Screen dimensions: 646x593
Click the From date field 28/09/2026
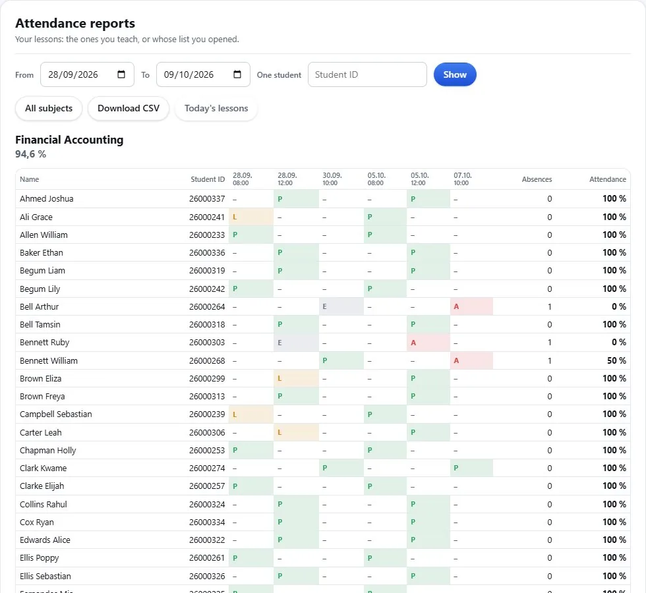[87, 74]
